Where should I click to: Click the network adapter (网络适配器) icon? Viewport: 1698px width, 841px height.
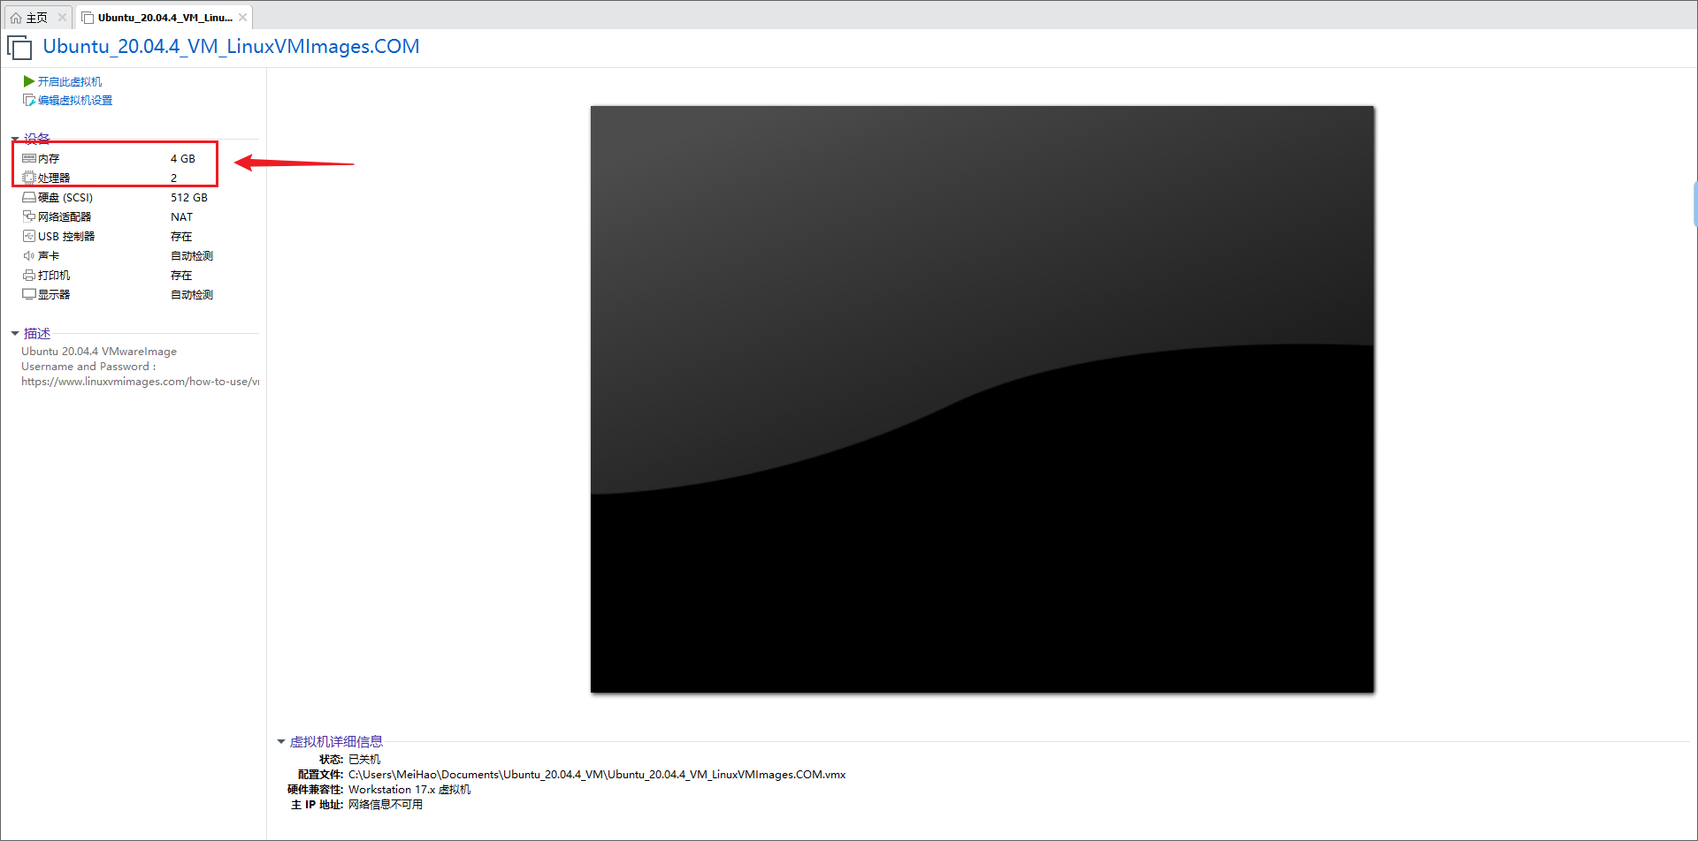28,217
